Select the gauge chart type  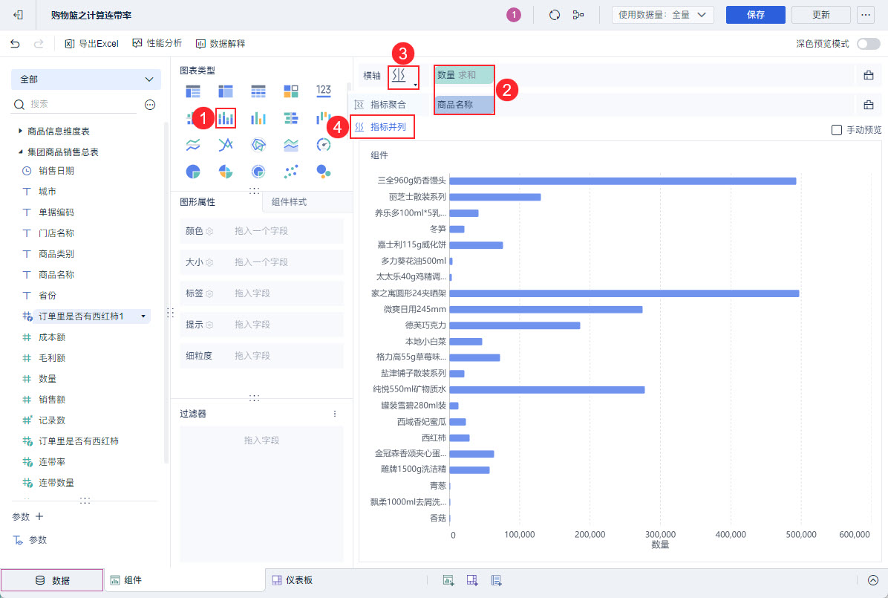point(324,145)
